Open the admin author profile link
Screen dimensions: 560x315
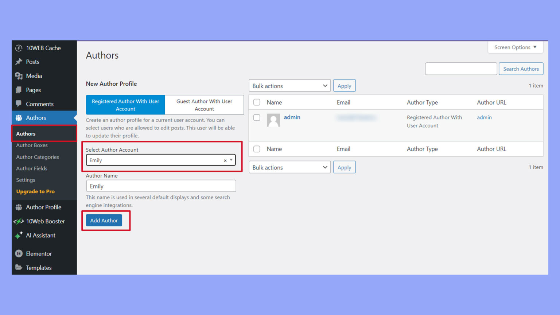tap(292, 117)
